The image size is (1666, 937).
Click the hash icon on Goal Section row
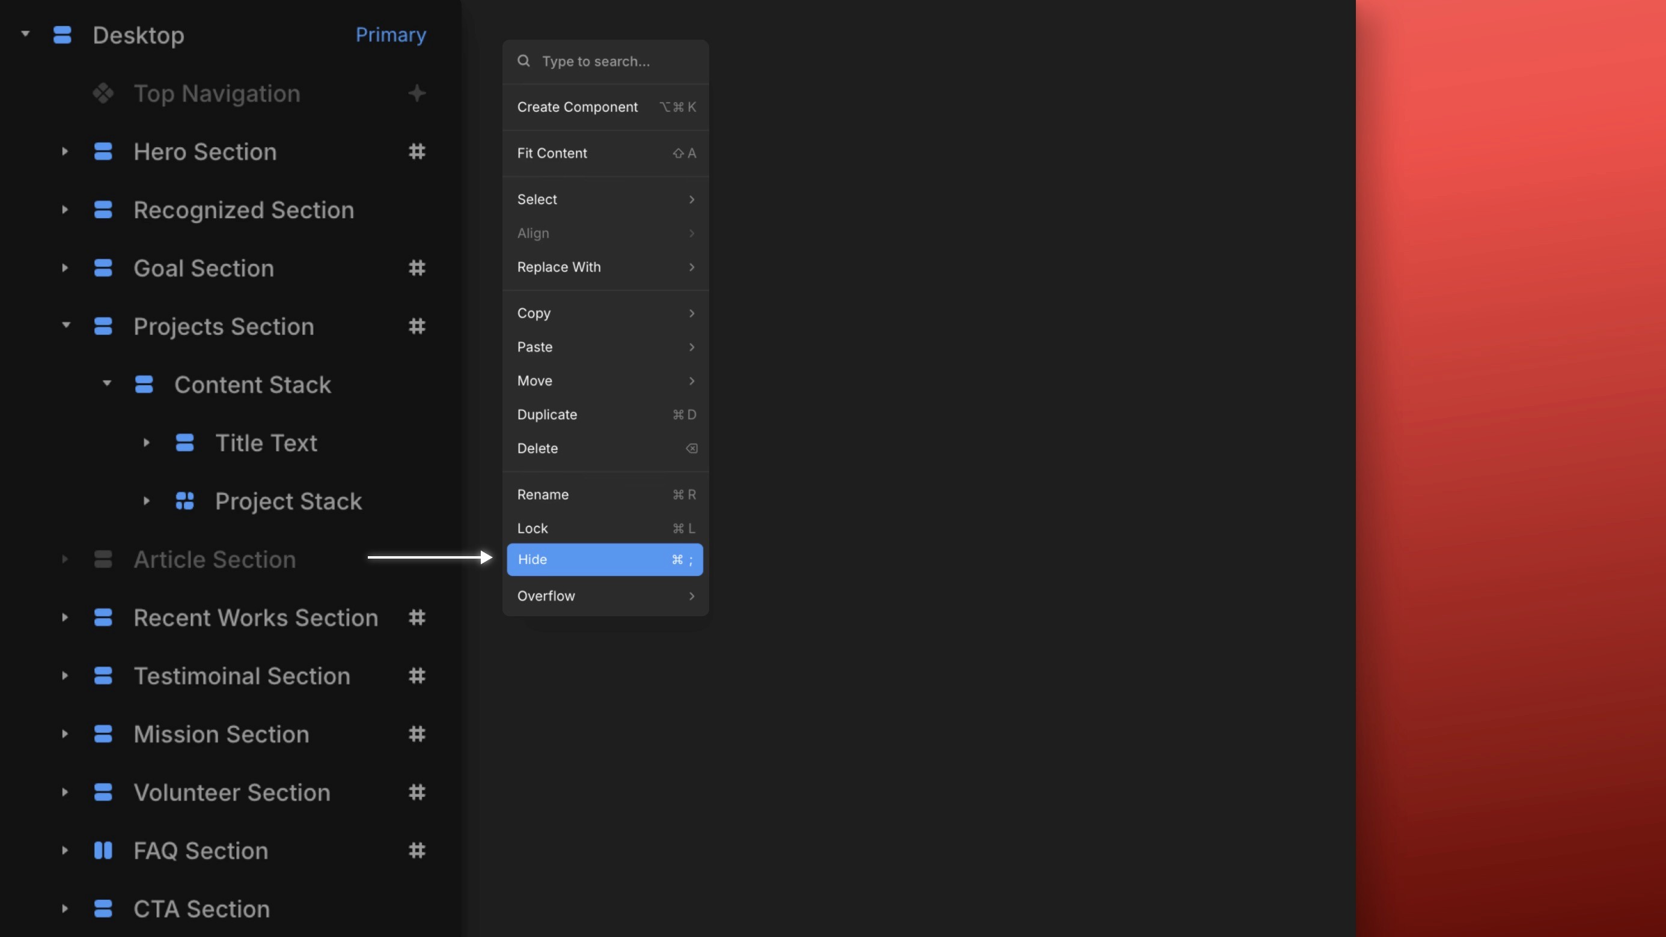417,268
